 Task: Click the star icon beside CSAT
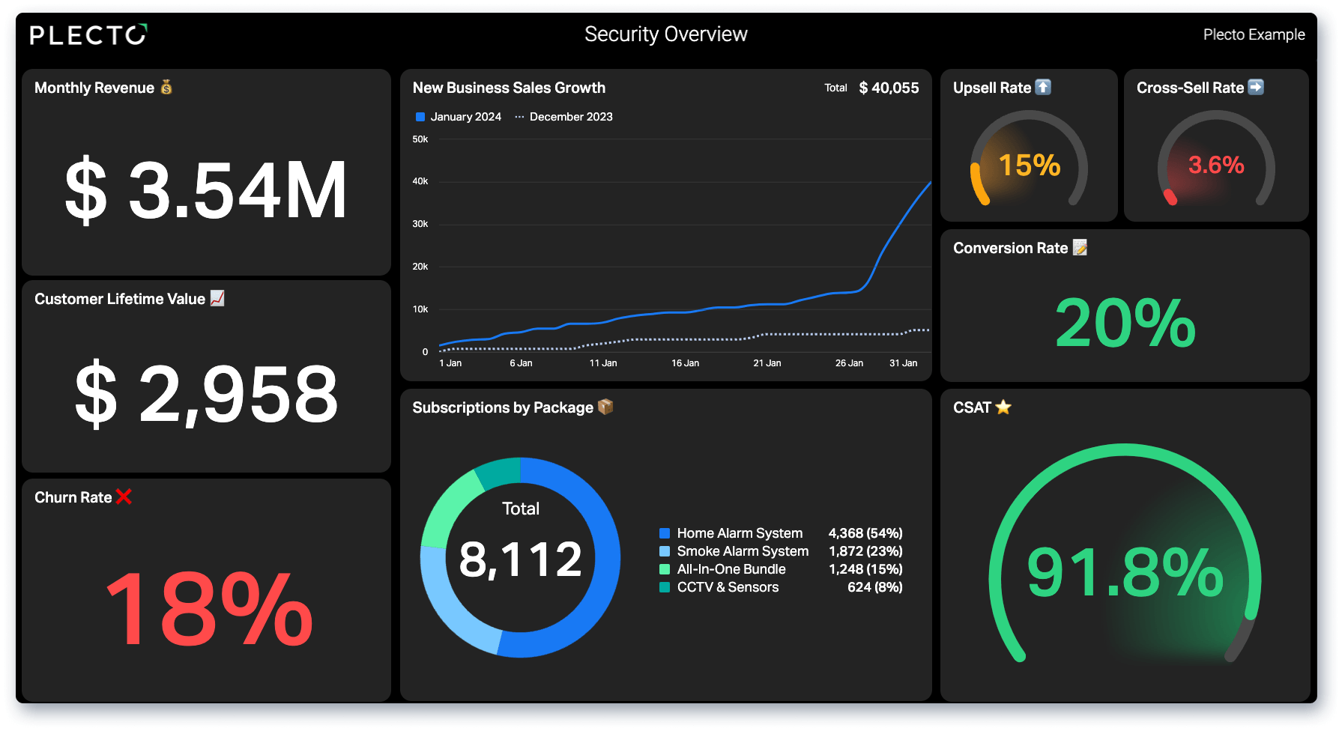[x=1003, y=407]
